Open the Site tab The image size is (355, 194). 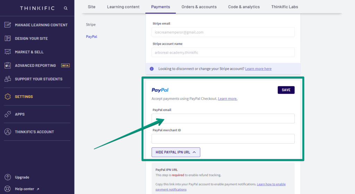pos(92,7)
